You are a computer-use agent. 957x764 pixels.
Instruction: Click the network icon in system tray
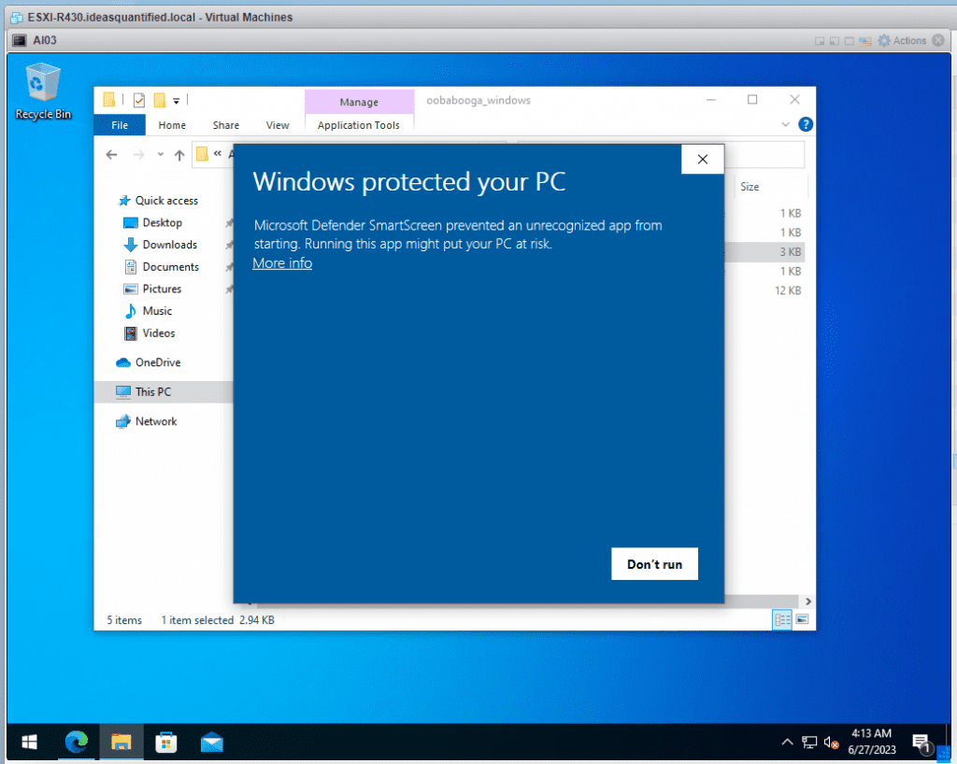(809, 742)
